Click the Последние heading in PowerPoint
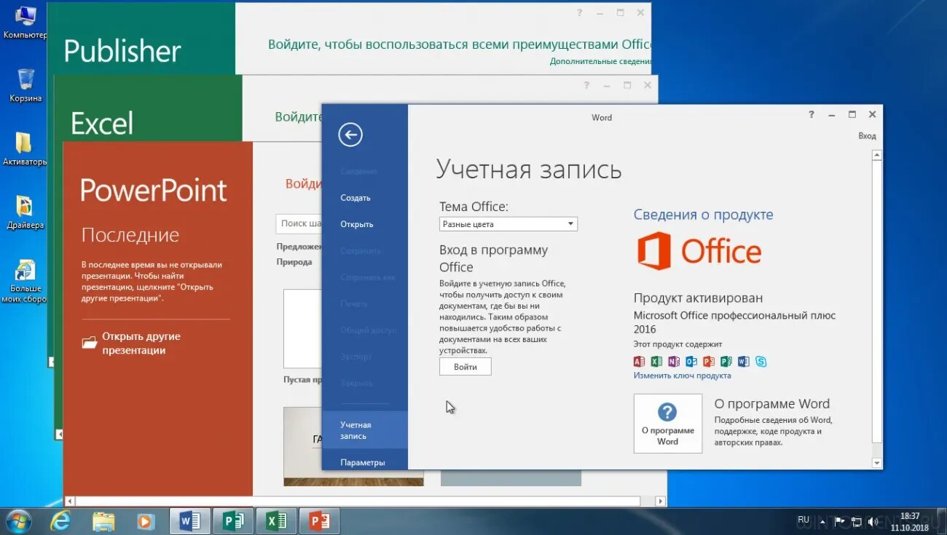Image resolution: width=947 pixels, height=535 pixels. point(130,235)
